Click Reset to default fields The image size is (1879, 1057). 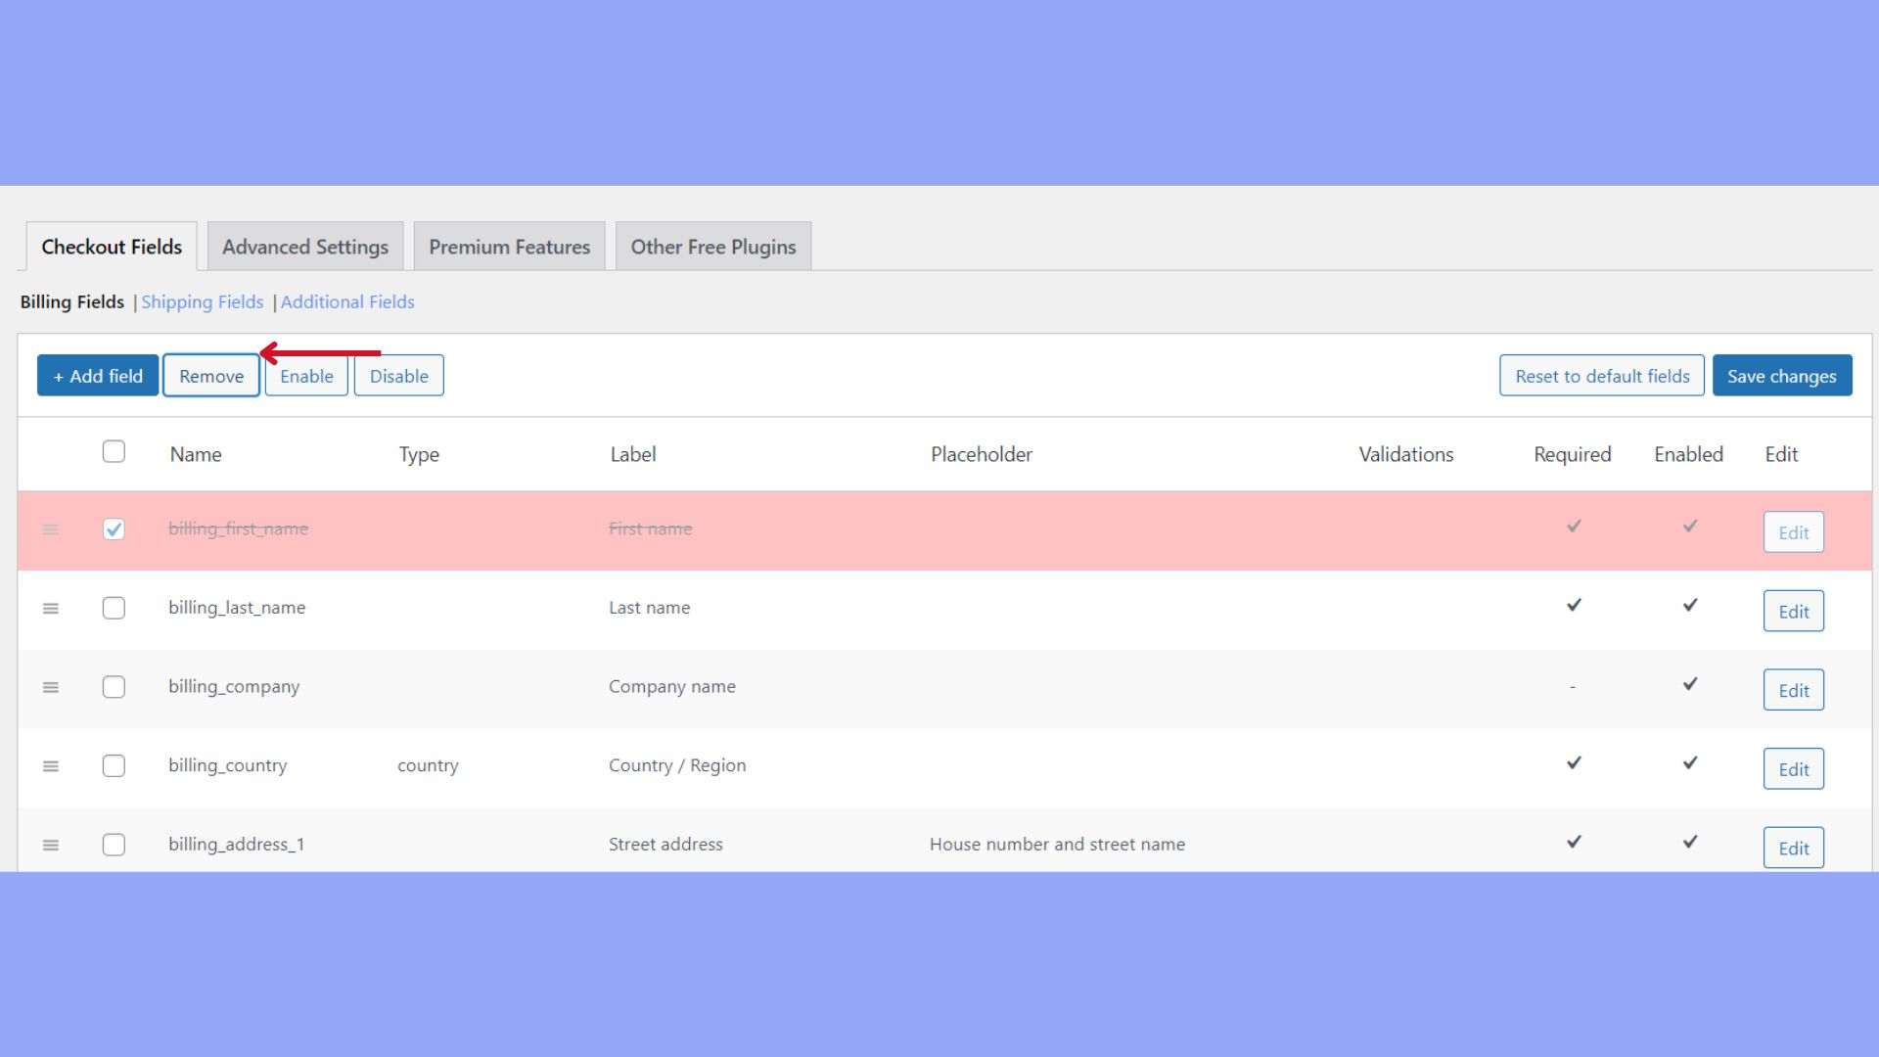tap(1601, 375)
